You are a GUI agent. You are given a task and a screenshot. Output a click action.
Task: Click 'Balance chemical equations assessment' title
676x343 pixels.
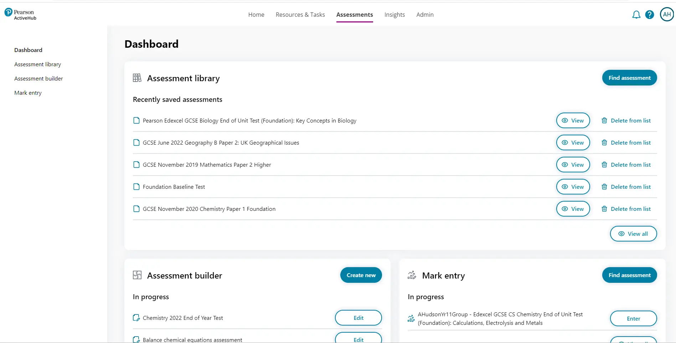tap(192, 340)
